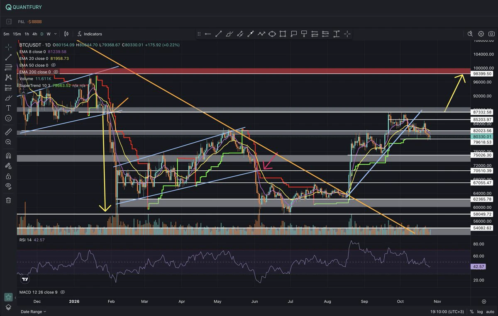Activate the Zoom In magnifier tool
This screenshot has height=316, width=498.
click(x=8, y=142)
